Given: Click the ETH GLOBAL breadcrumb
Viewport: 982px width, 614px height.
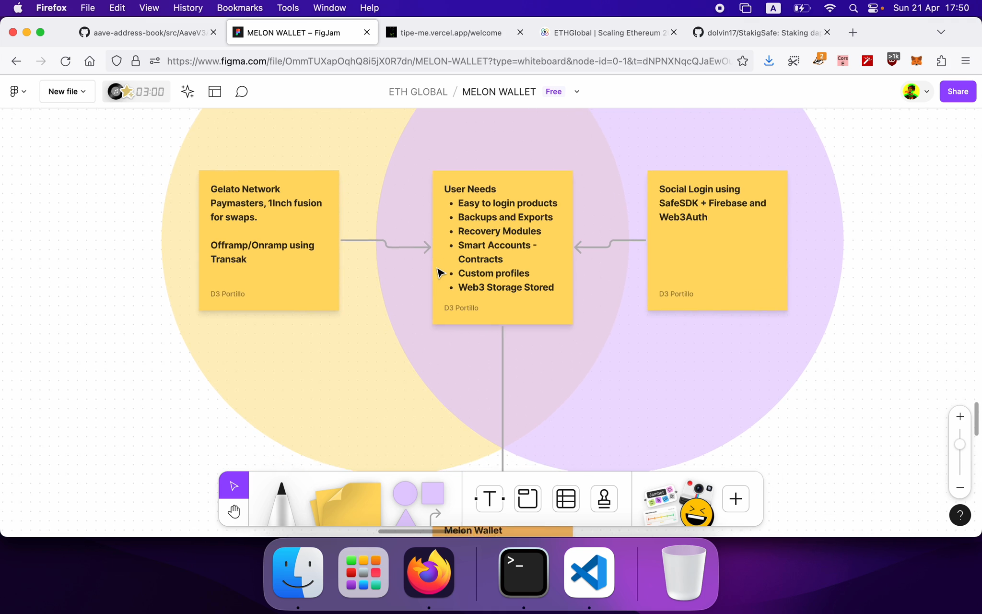Looking at the screenshot, I should (x=418, y=92).
